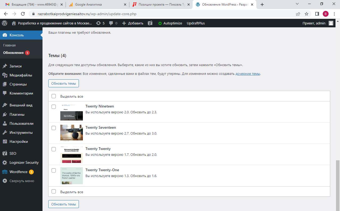Open the '+ Добавить' admin bar dropdown
Screen dimensions: 340x211
pos(133,23)
